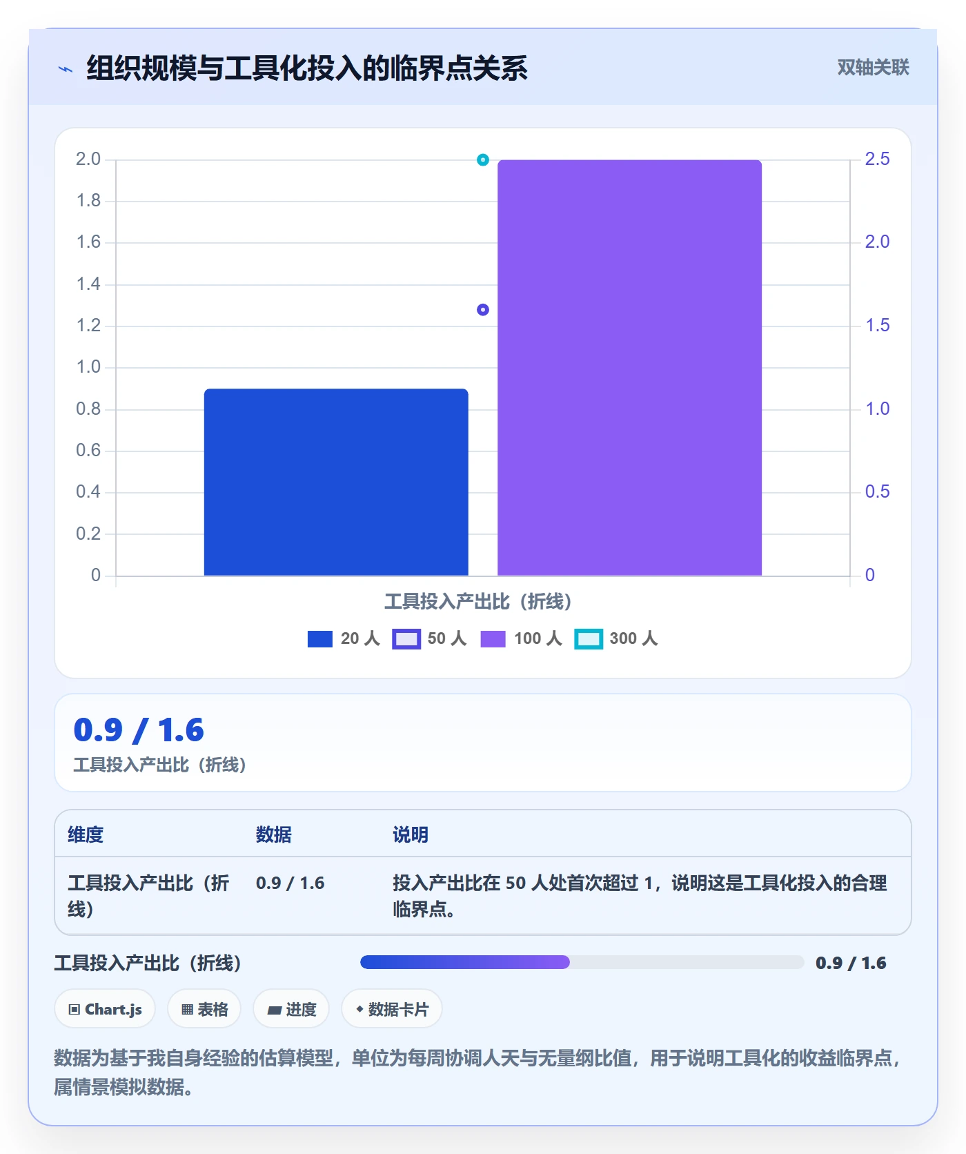Toggle the 100 人 legend swatch
966x1154 pixels.
coord(493,639)
